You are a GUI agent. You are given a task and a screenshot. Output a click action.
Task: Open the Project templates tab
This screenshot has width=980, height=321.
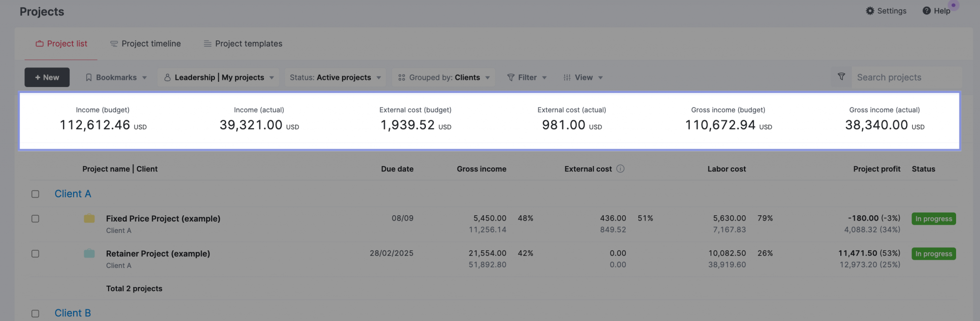coord(243,44)
